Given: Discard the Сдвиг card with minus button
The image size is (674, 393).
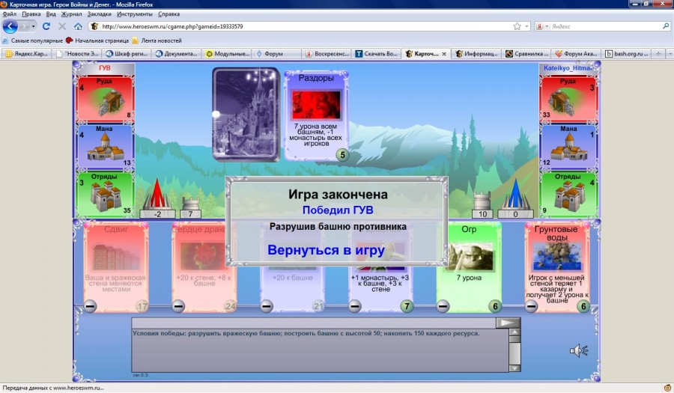Looking at the screenshot, I should (x=90, y=306).
